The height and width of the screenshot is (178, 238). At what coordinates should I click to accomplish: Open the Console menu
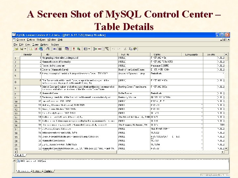coord(20,40)
